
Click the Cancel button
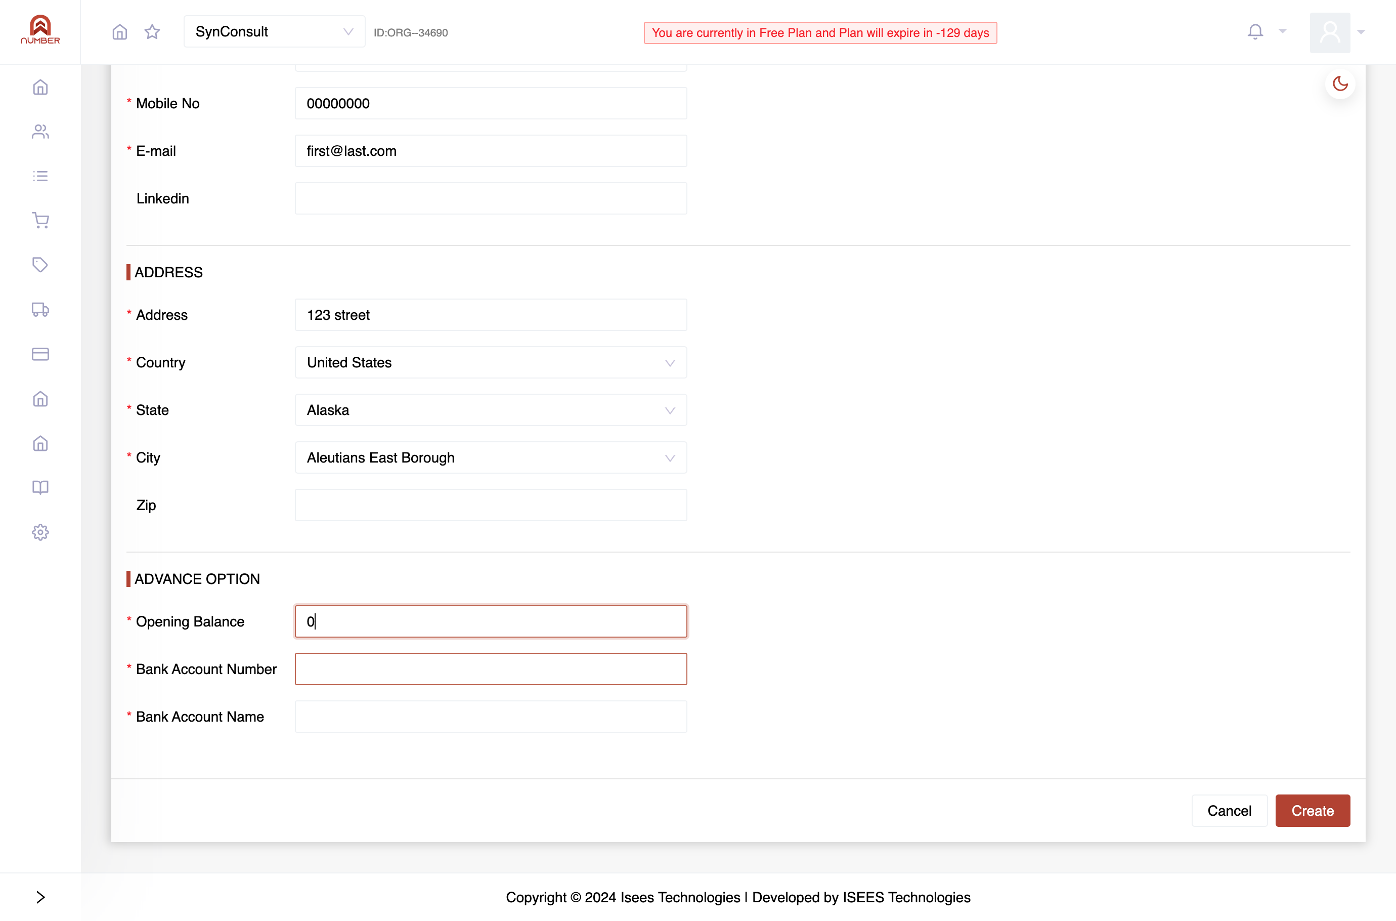[1229, 811]
